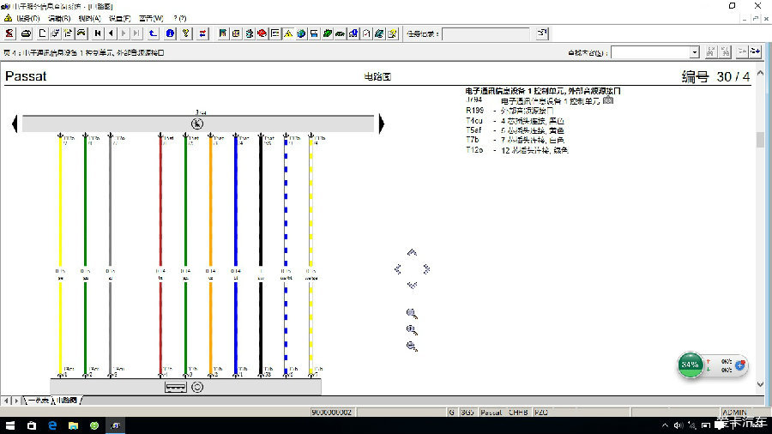The image size is (772, 434).
Task: Open the search combo box dropdown arrow
Action: click(694, 52)
